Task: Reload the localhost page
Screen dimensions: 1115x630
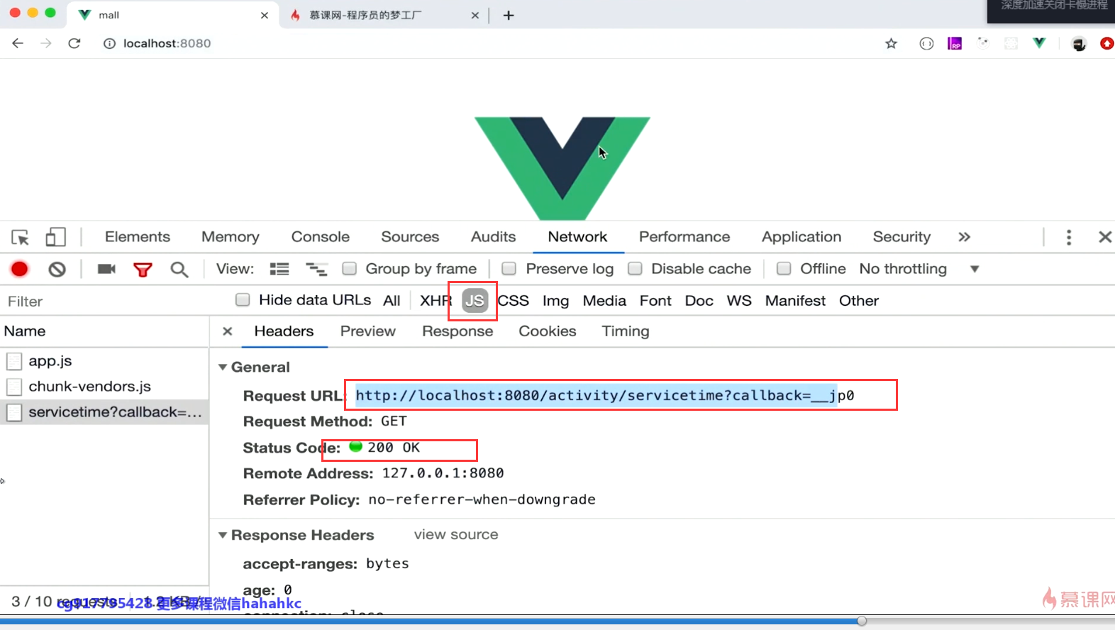Action: click(74, 43)
